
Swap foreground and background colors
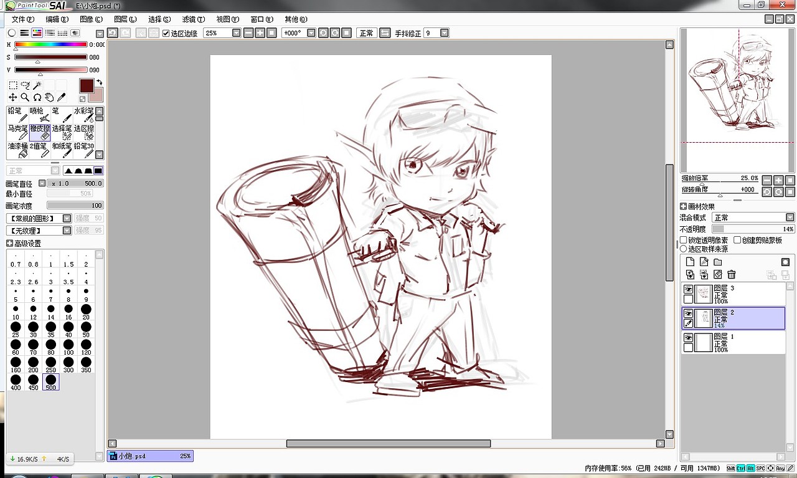[99, 82]
